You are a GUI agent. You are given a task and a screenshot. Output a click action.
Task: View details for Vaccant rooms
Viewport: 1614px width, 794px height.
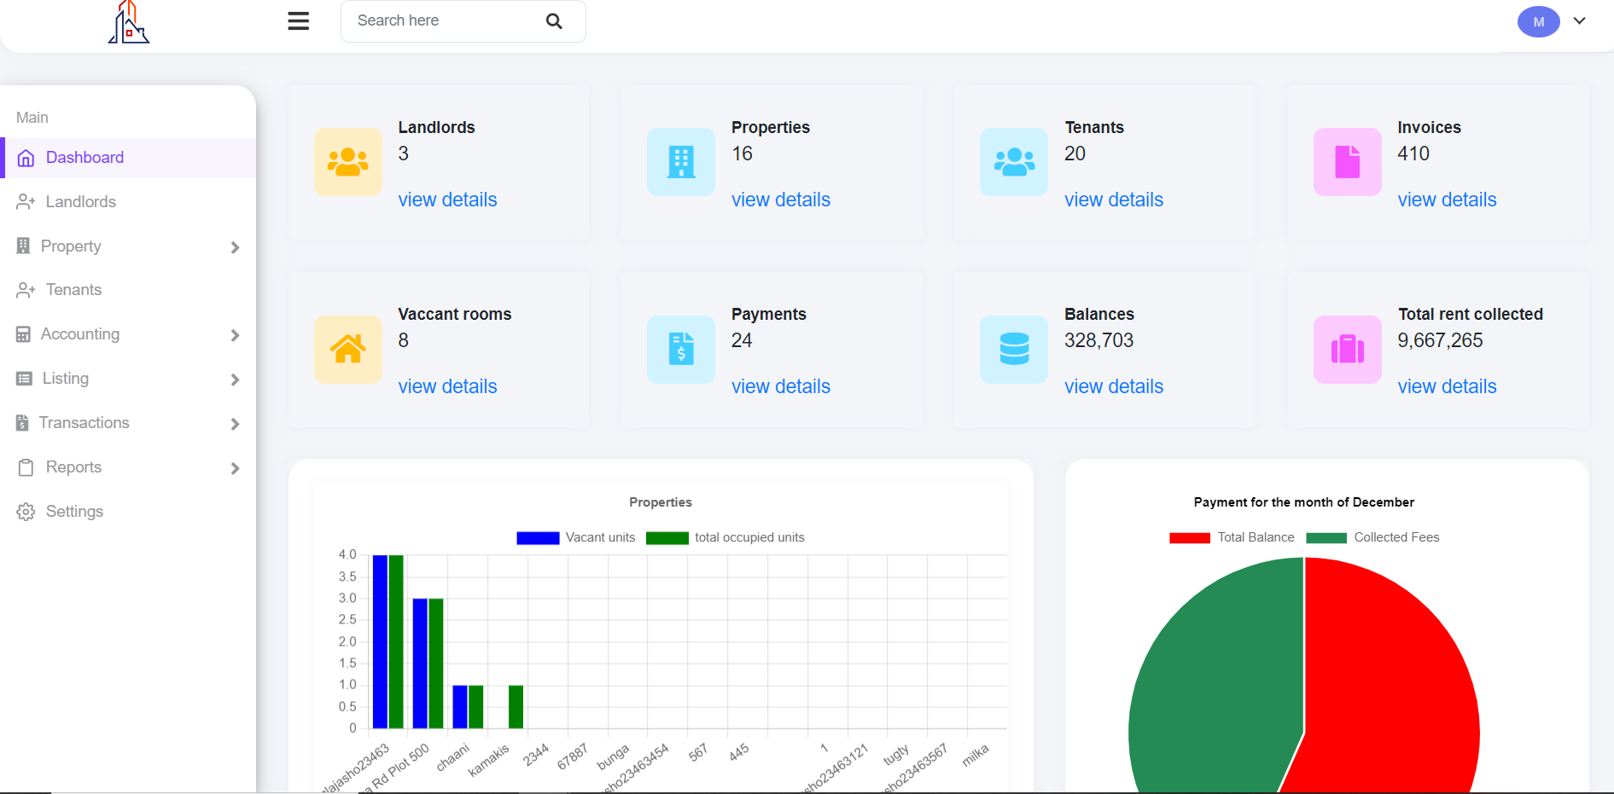(x=447, y=386)
